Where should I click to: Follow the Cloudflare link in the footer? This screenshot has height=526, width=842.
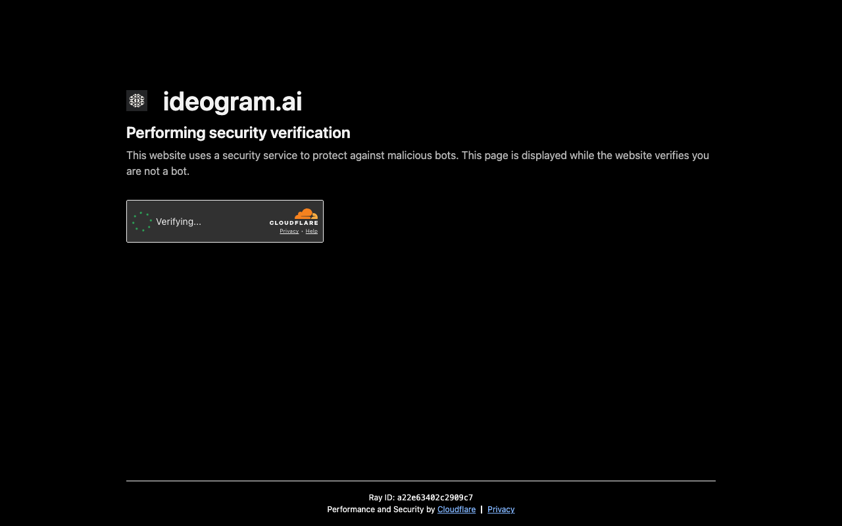457,510
